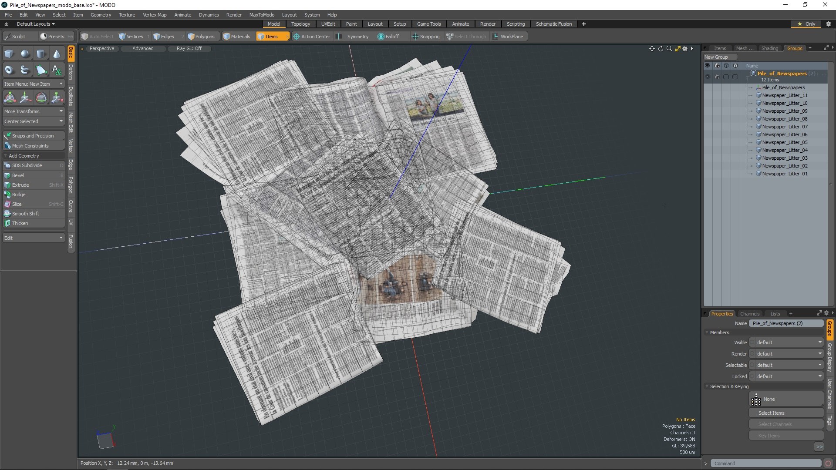Add a new layout tab with plus icon

coord(584,24)
